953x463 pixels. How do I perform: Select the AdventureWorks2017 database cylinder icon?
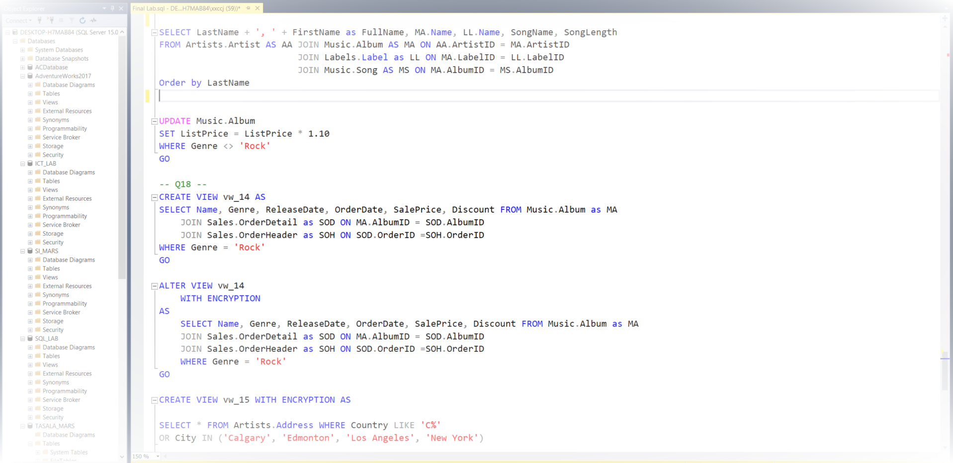pyautogui.click(x=30, y=76)
